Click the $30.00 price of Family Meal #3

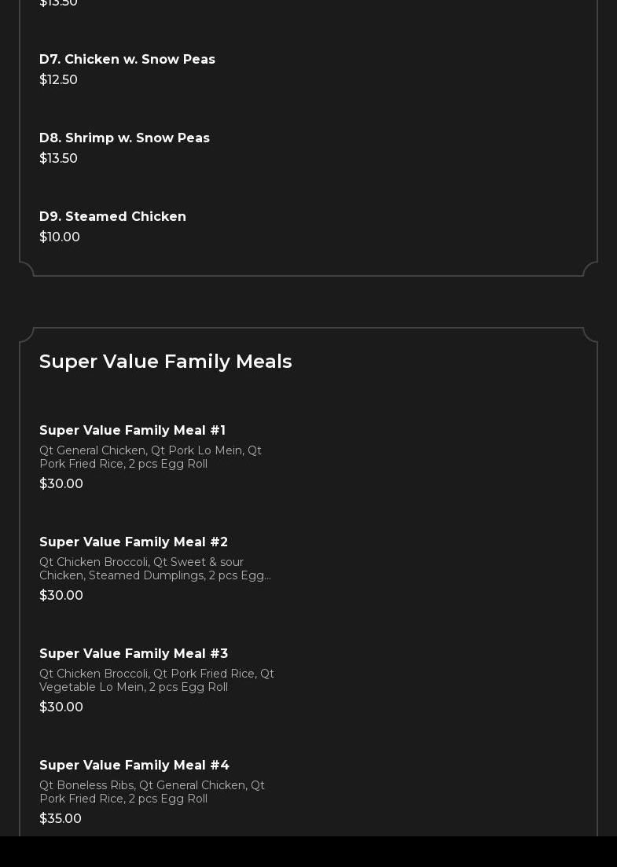click(61, 707)
